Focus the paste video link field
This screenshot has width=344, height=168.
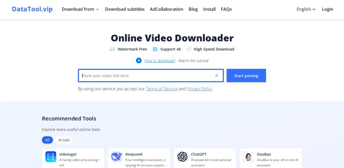click(146, 76)
